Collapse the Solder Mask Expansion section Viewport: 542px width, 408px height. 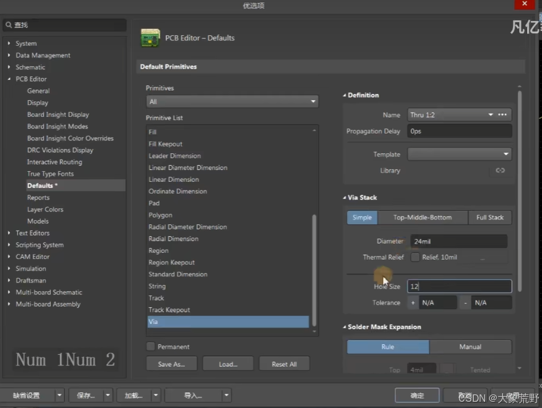344,327
